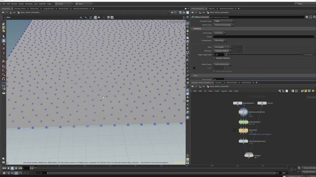316x177 pixels.
Task: Step back one frame in playbar
Action: coord(8,168)
